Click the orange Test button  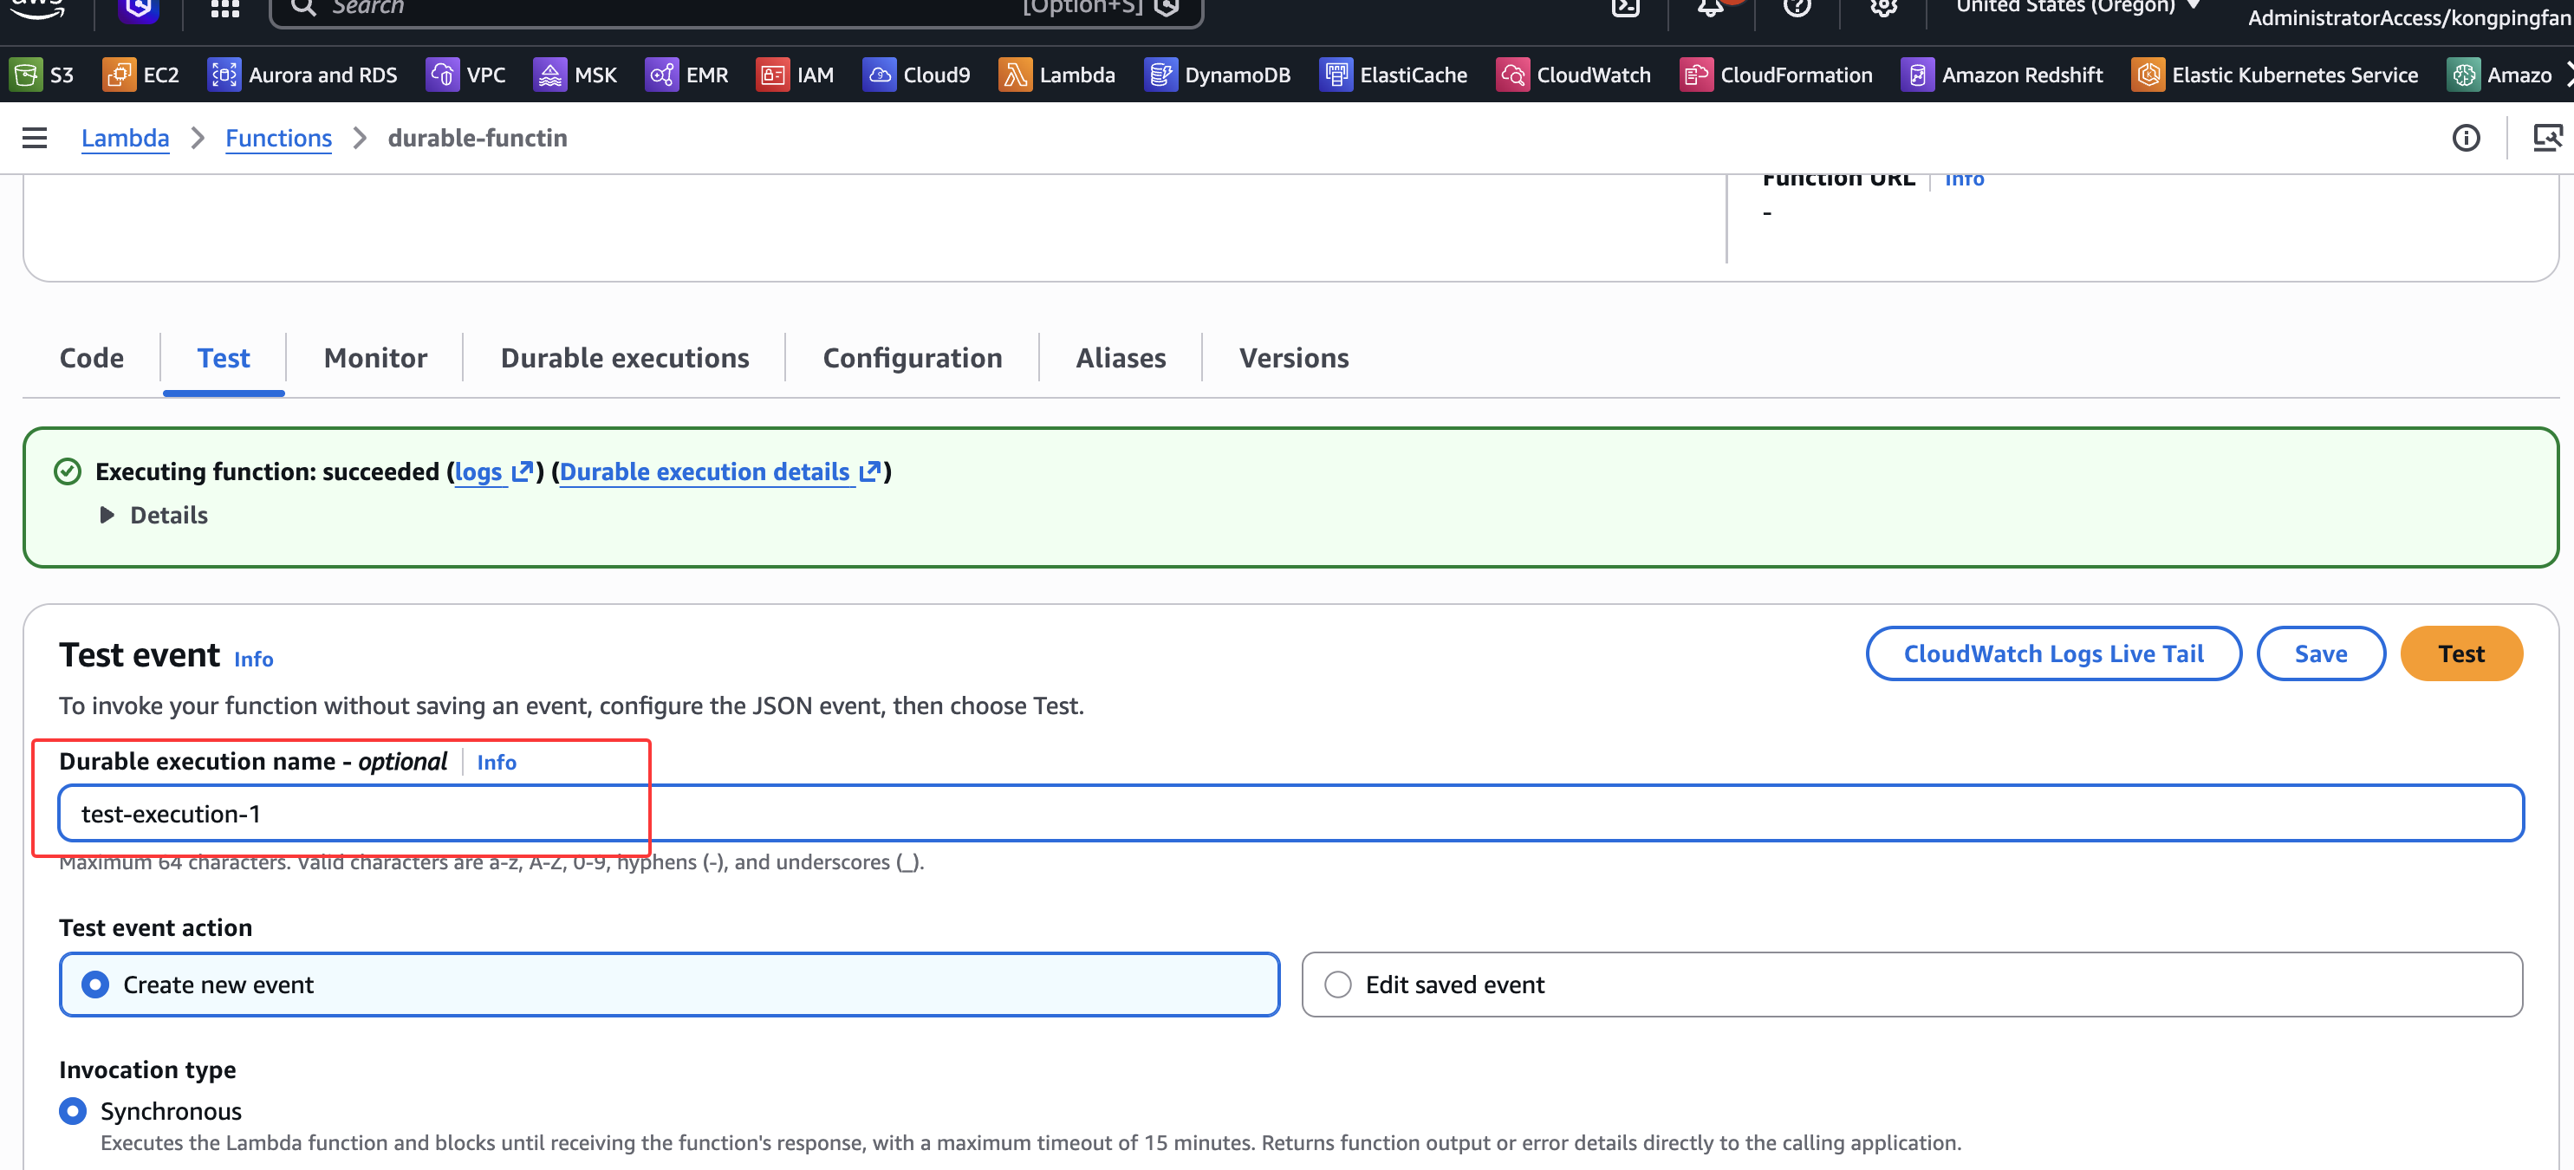[x=2460, y=653]
